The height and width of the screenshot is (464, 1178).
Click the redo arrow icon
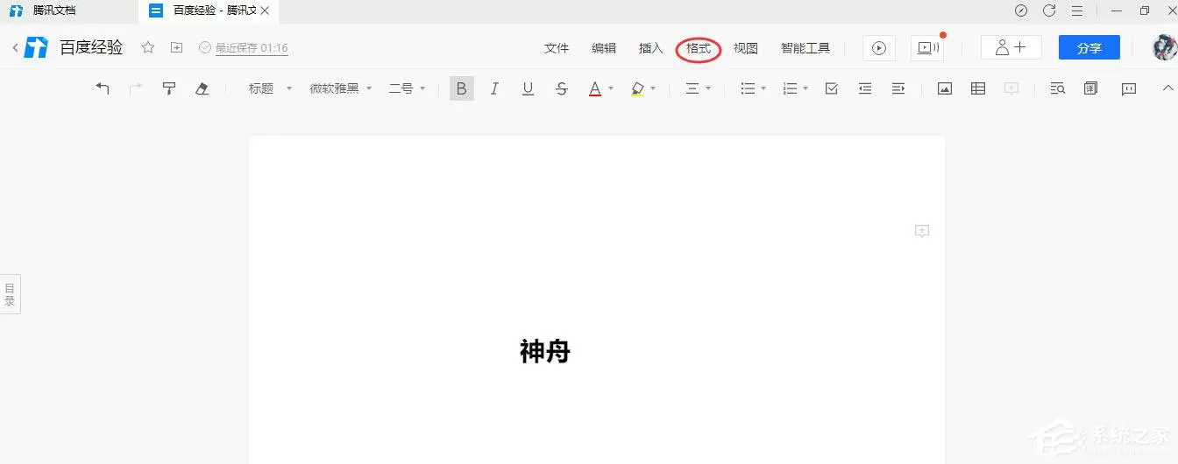click(136, 88)
